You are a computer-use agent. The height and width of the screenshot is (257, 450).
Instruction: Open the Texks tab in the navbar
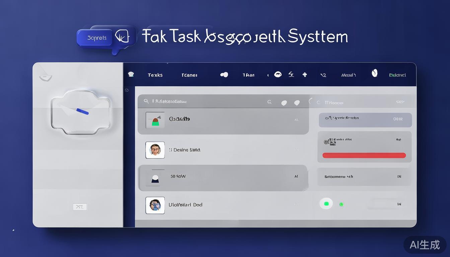(x=155, y=75)
